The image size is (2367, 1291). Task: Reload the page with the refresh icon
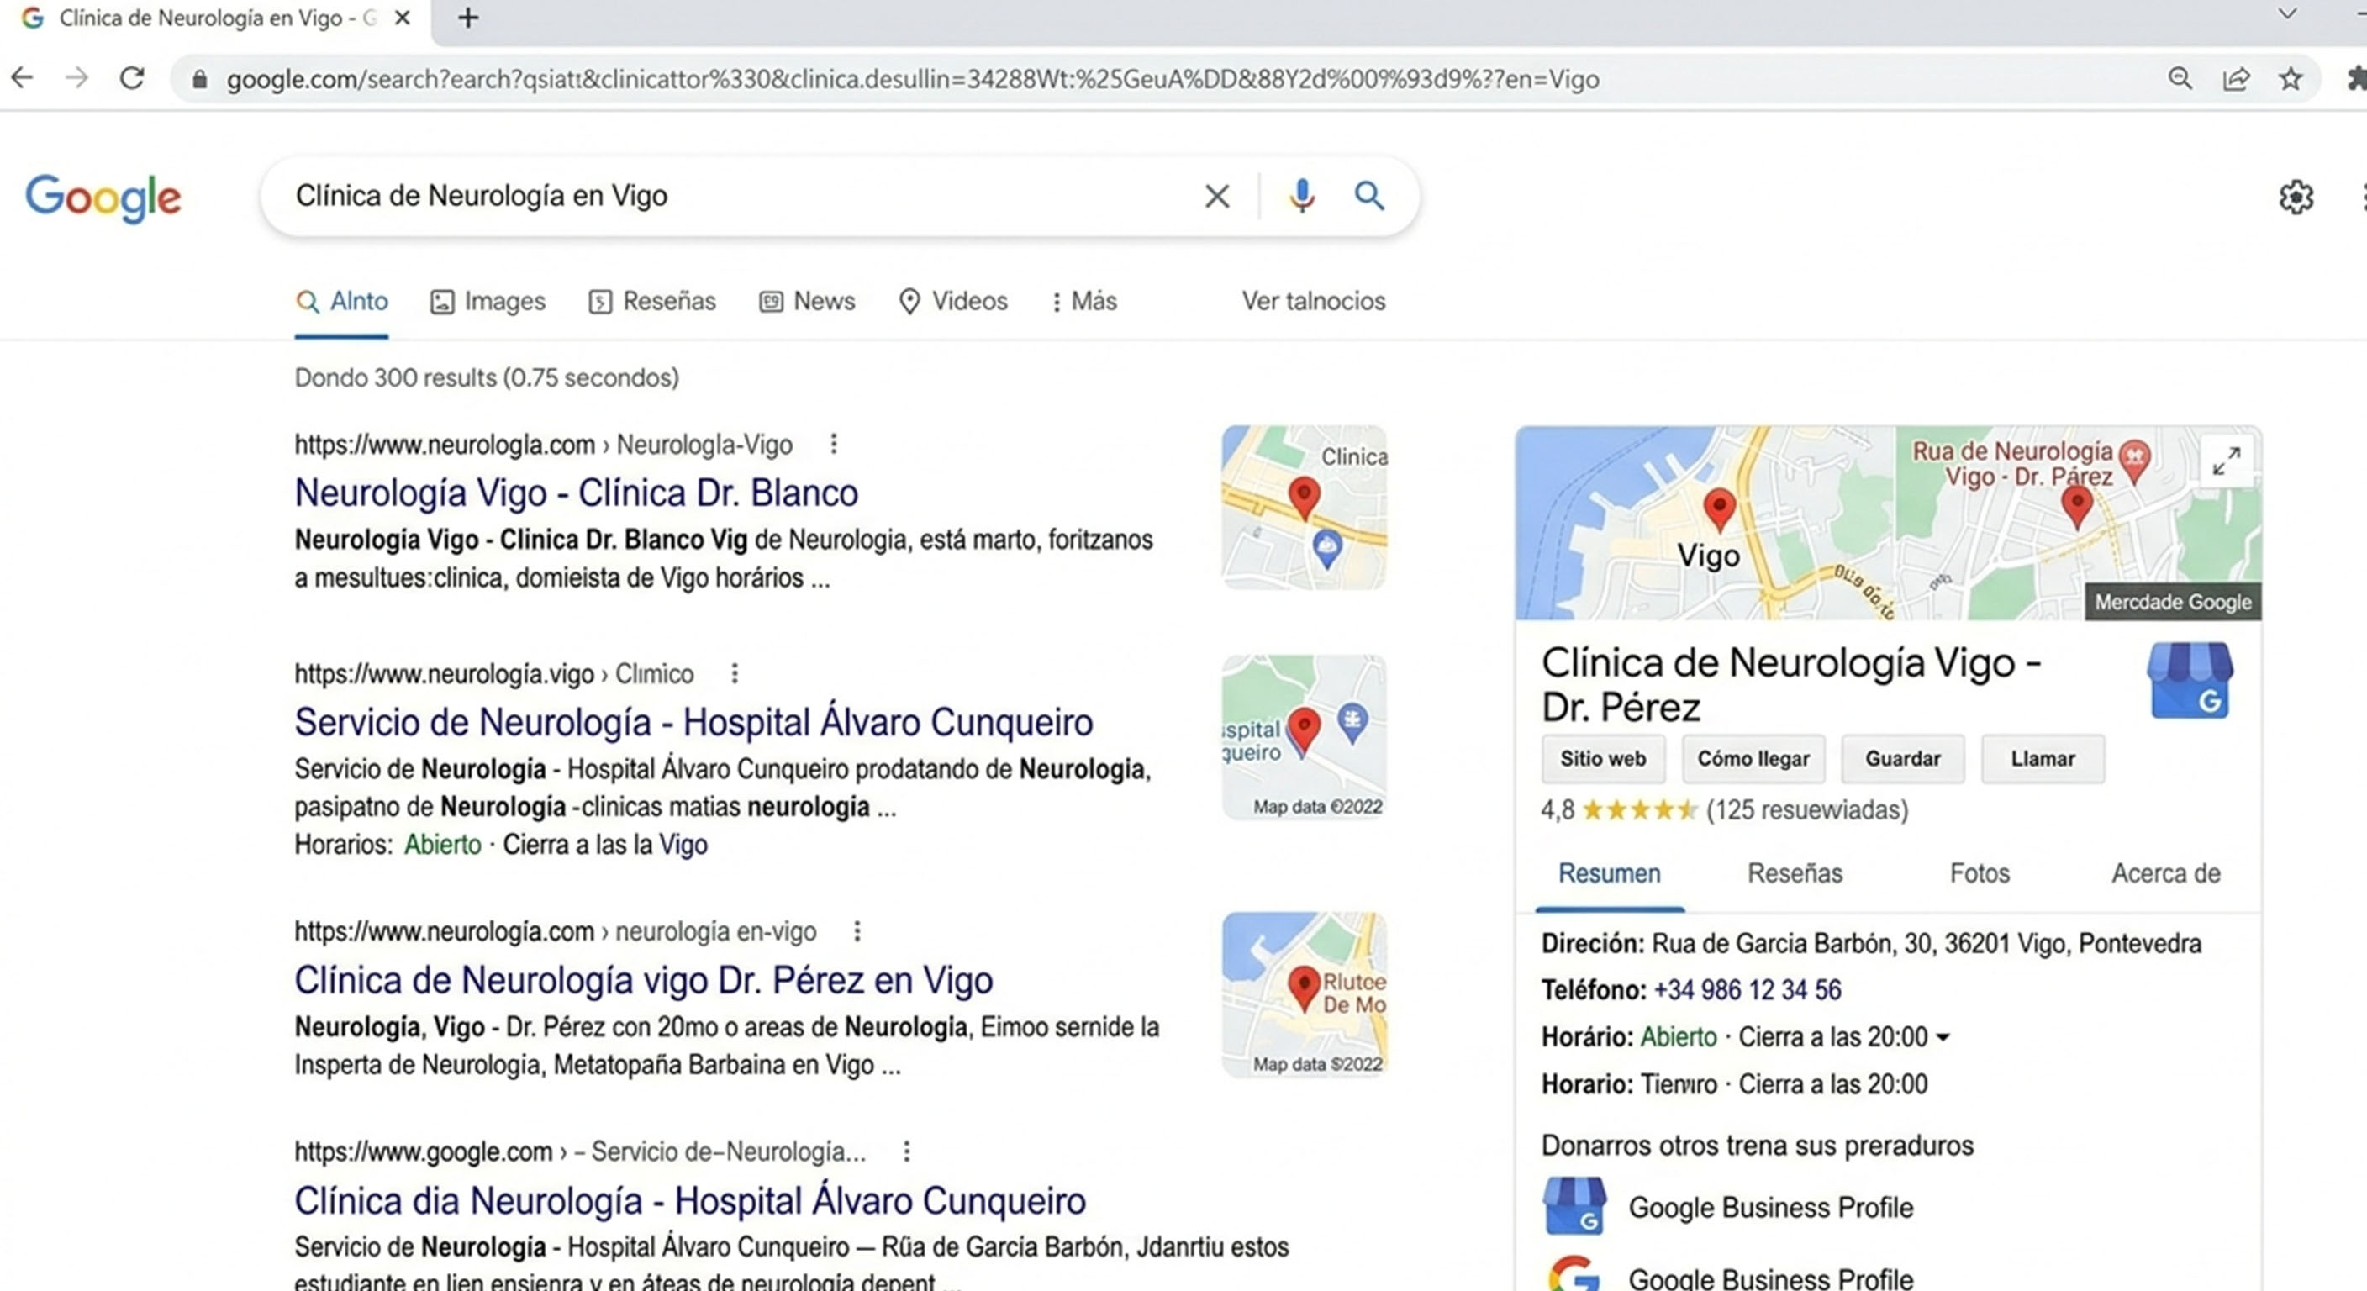coord(132,78)
